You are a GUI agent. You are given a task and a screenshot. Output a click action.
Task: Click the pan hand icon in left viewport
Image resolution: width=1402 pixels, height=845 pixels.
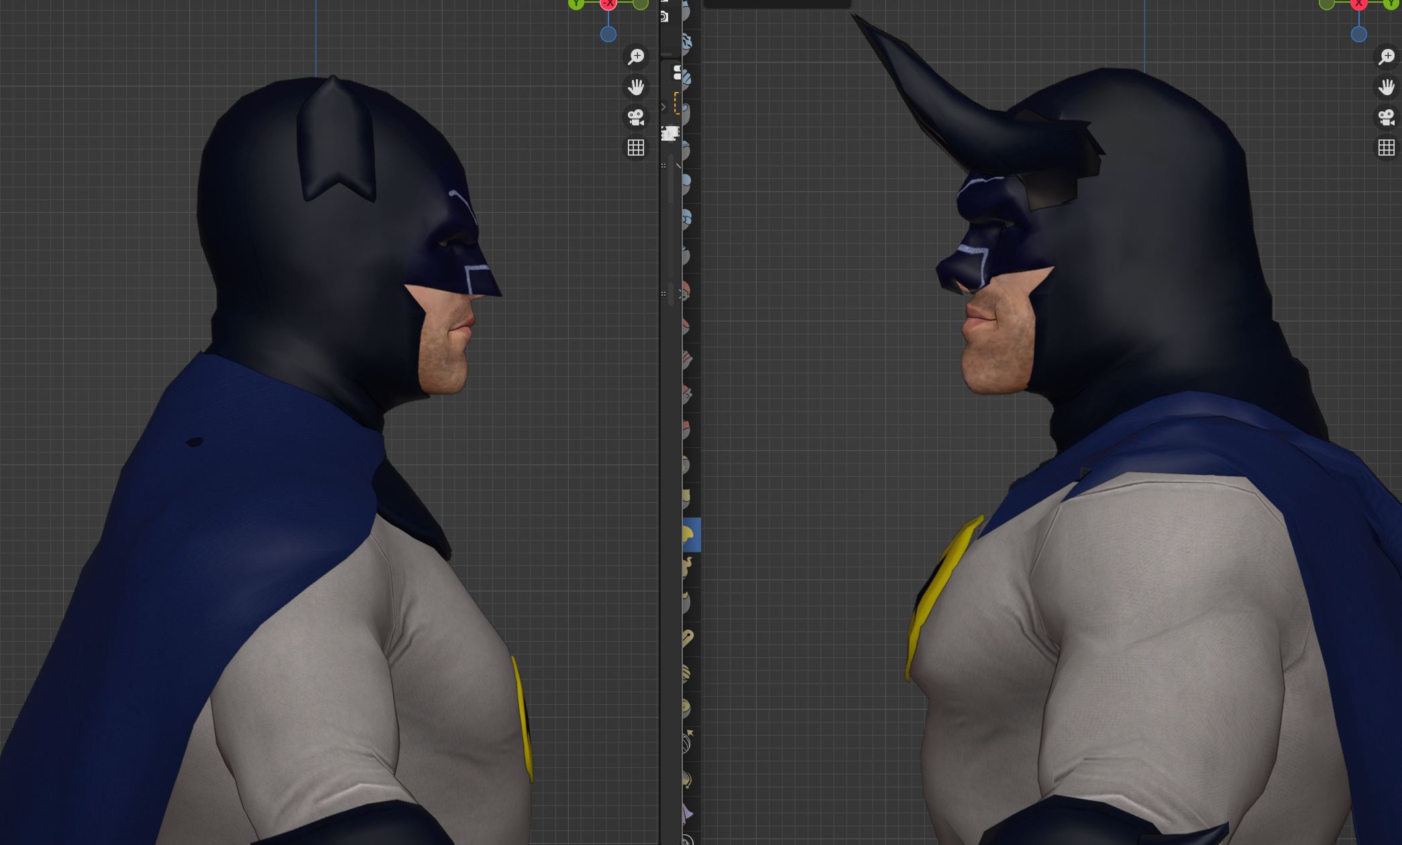(x=635, y=87)
